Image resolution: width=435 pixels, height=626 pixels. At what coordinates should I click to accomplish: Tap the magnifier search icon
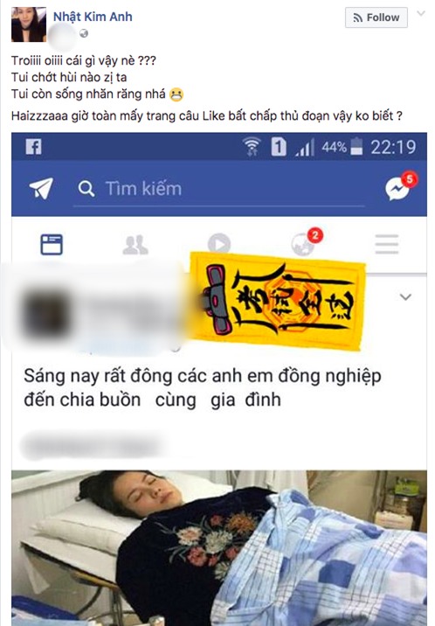86,189
